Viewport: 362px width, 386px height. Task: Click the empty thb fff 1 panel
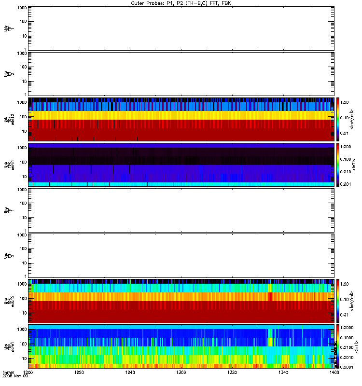pyautogui.click(x=181, y=28)
